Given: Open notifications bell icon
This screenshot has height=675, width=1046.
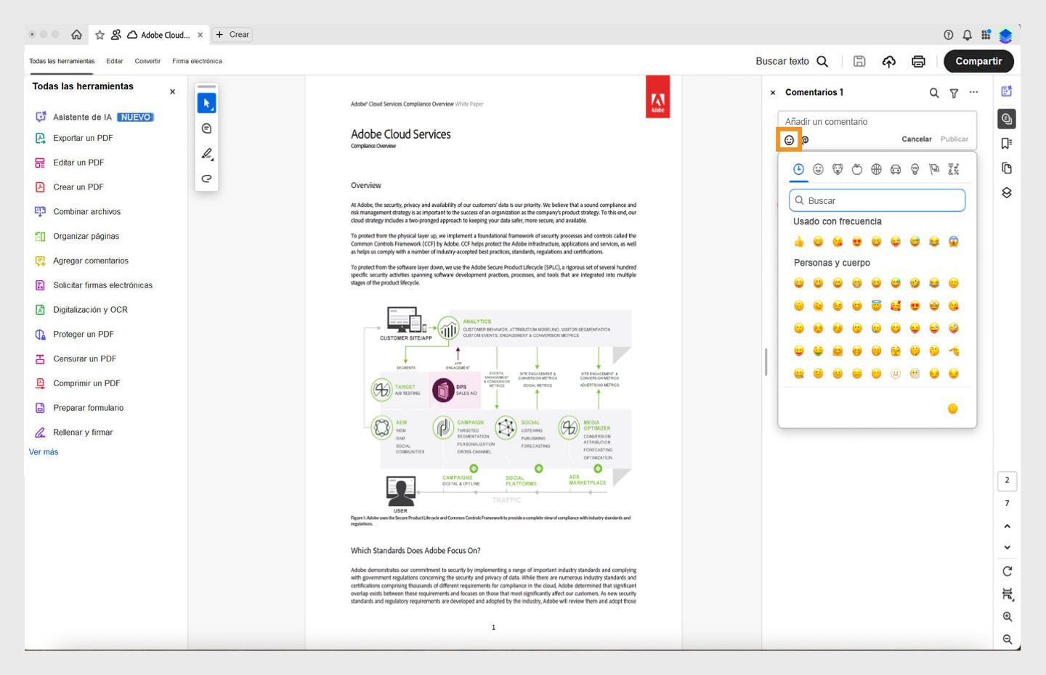Looking at the screenshot, I should [967, 35].
